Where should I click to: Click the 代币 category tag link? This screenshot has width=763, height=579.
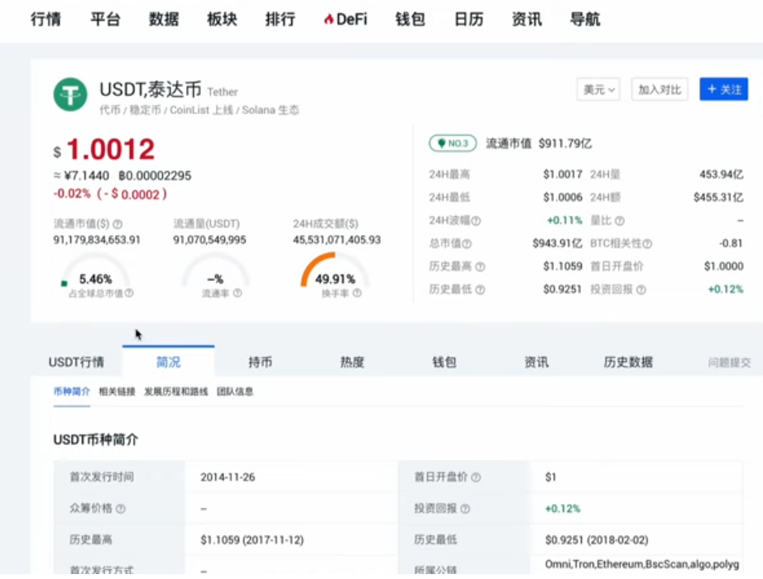[x=110, y=110]
